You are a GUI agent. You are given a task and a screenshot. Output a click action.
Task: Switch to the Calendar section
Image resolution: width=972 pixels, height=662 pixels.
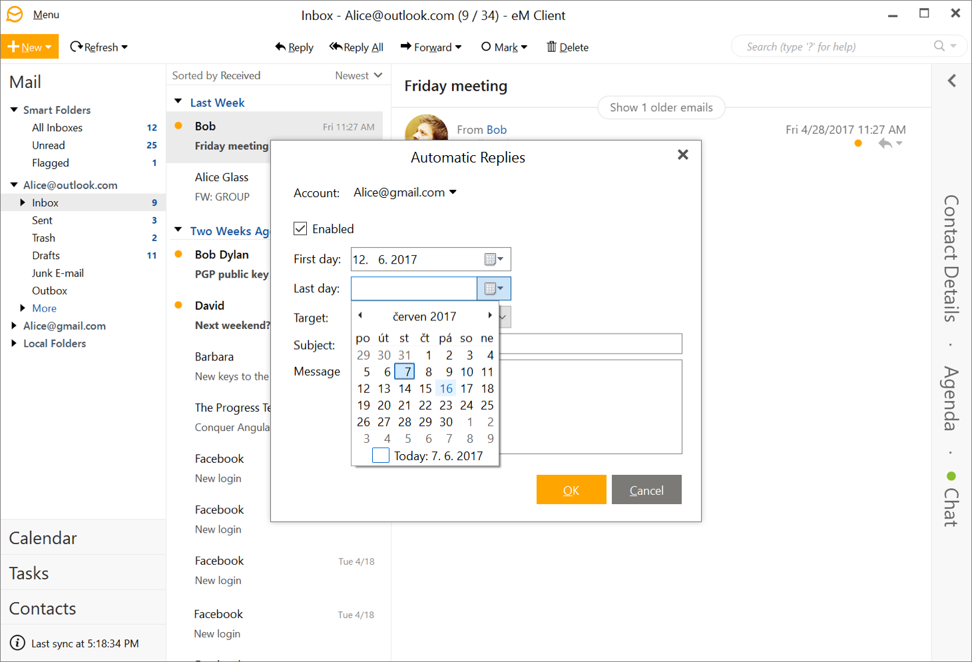coord(83,537)
